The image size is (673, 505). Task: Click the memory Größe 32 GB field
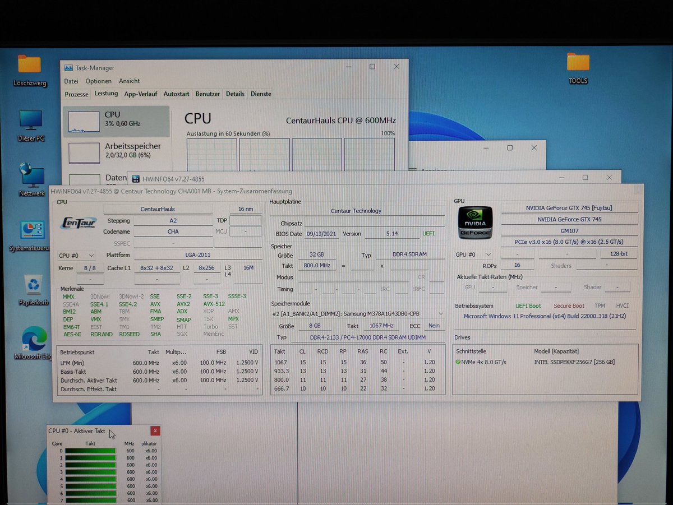tap(317, 254)
